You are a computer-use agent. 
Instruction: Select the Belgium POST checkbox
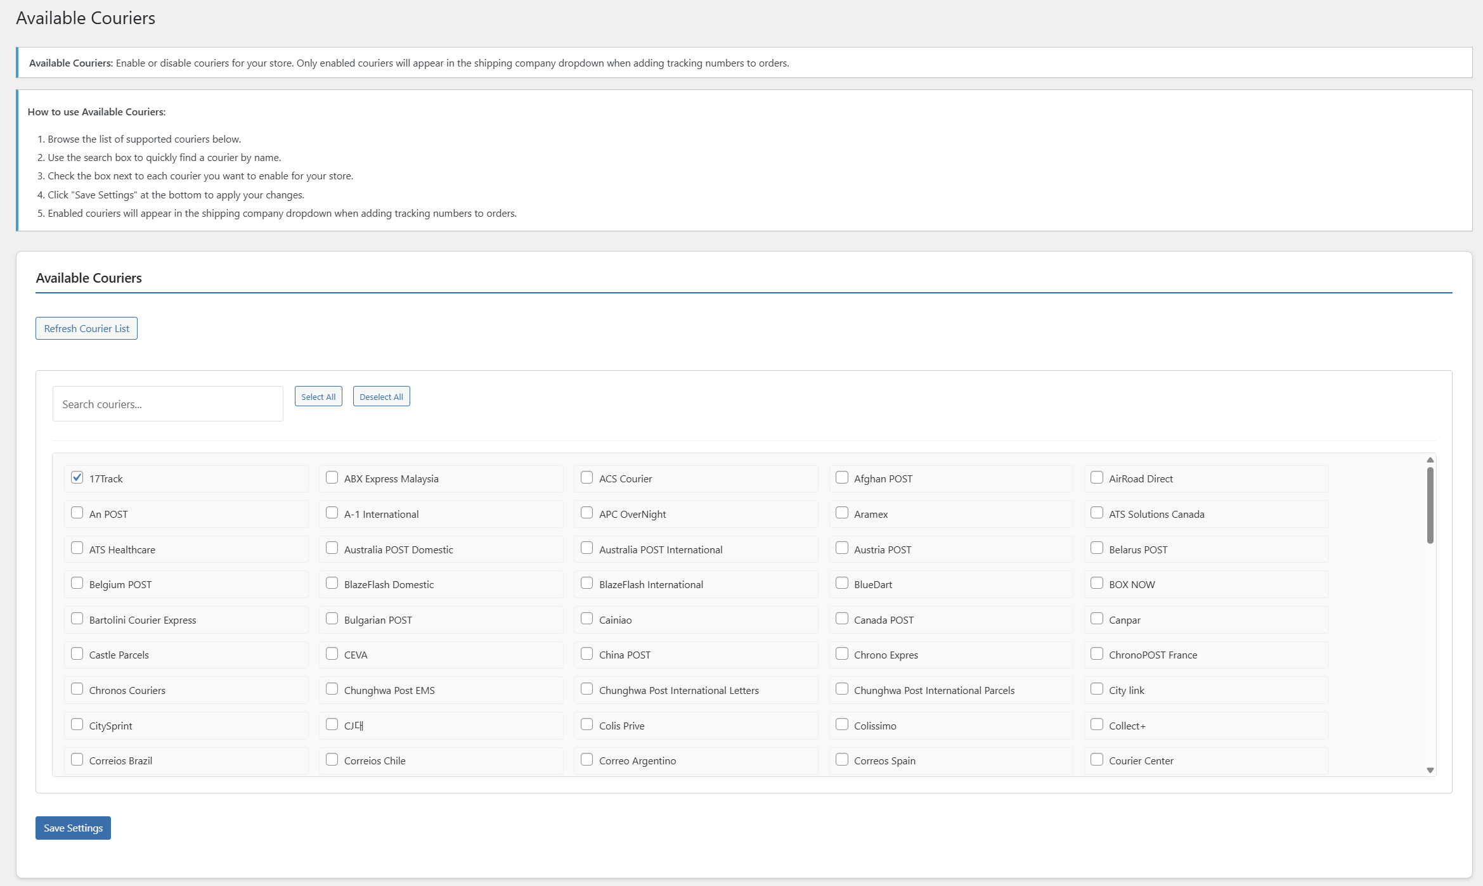pos(77,584)
